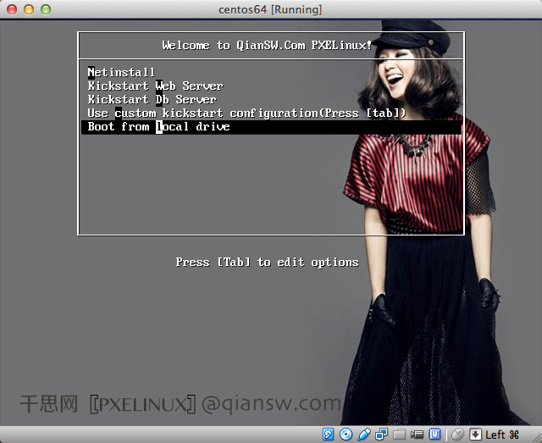Click the Press [Tab] to edit options text
Image resolution: width=542 pixels, height=443 pixels.
[267, 263]
